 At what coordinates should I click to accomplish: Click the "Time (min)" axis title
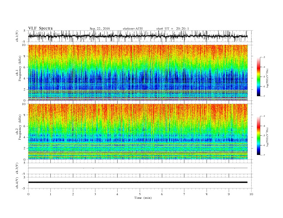coord(143,198)
